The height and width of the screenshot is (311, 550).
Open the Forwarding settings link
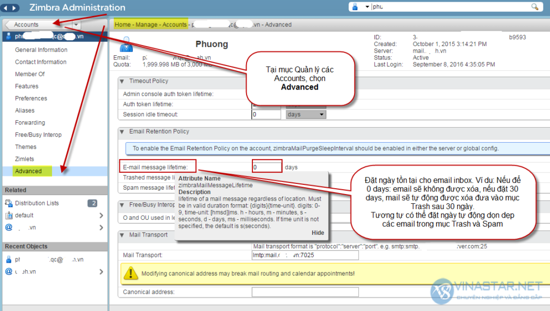[32, 122]
